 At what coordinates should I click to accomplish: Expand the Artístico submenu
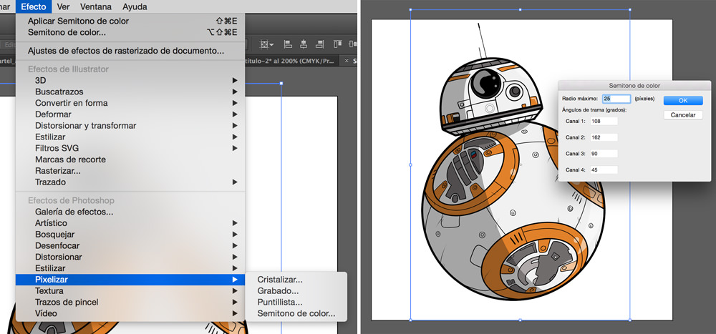click(x=130, y=223)
